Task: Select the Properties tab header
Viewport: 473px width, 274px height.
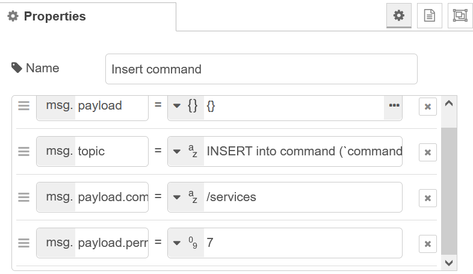Action: 87,16
